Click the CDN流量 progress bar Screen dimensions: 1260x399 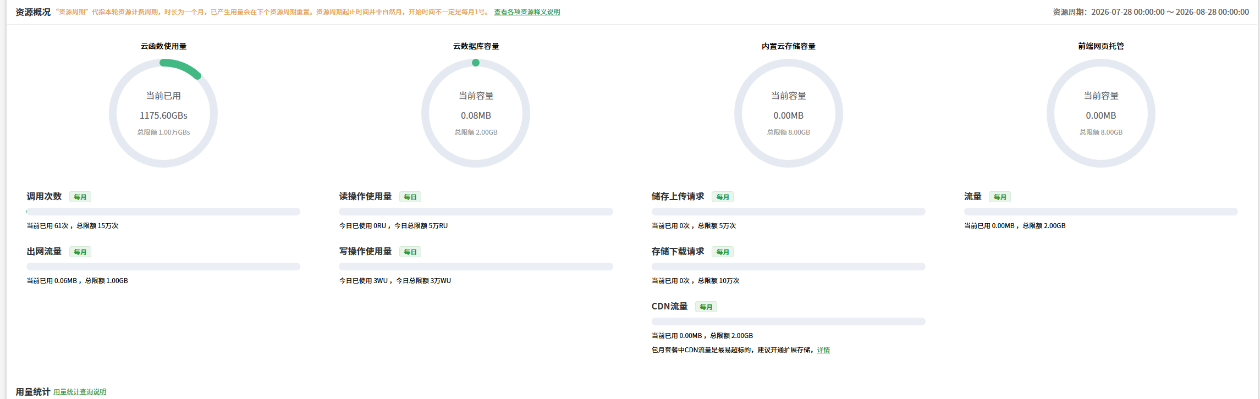click(x=789, y=322)
